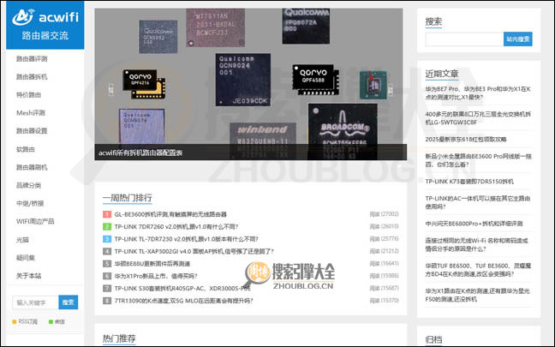Image resolution: width=555 pixels, height=347 pixels.
Task: Open the Mesh评测 menu item
Action: [x=31, y=113]
